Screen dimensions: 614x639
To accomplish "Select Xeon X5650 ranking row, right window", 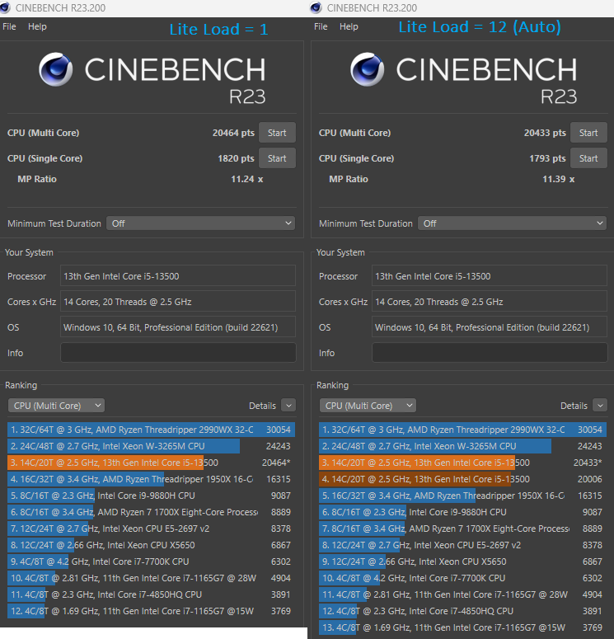I will (463, 561).
